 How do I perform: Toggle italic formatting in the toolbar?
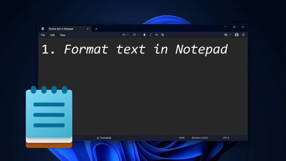click(x=151, y=35)
